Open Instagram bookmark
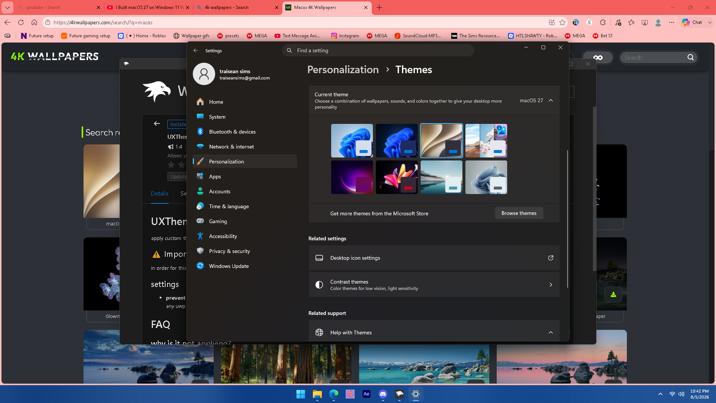 345,36
